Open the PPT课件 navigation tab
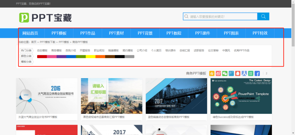Viewport: 295px width, 135px height. coord(203,33)
